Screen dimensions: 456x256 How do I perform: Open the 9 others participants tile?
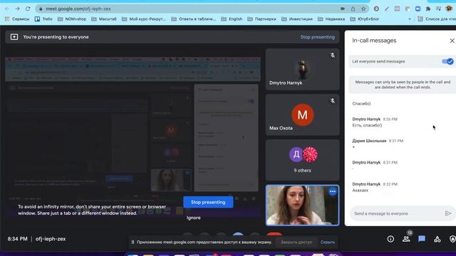302,160
